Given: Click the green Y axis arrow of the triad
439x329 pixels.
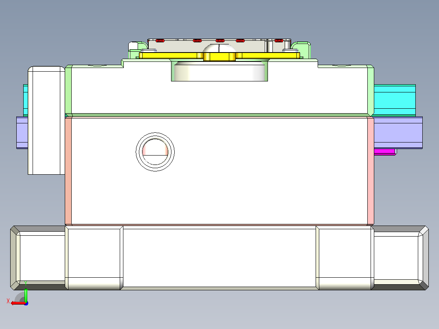Looking at the screenshot, I should tap(26, 295).
